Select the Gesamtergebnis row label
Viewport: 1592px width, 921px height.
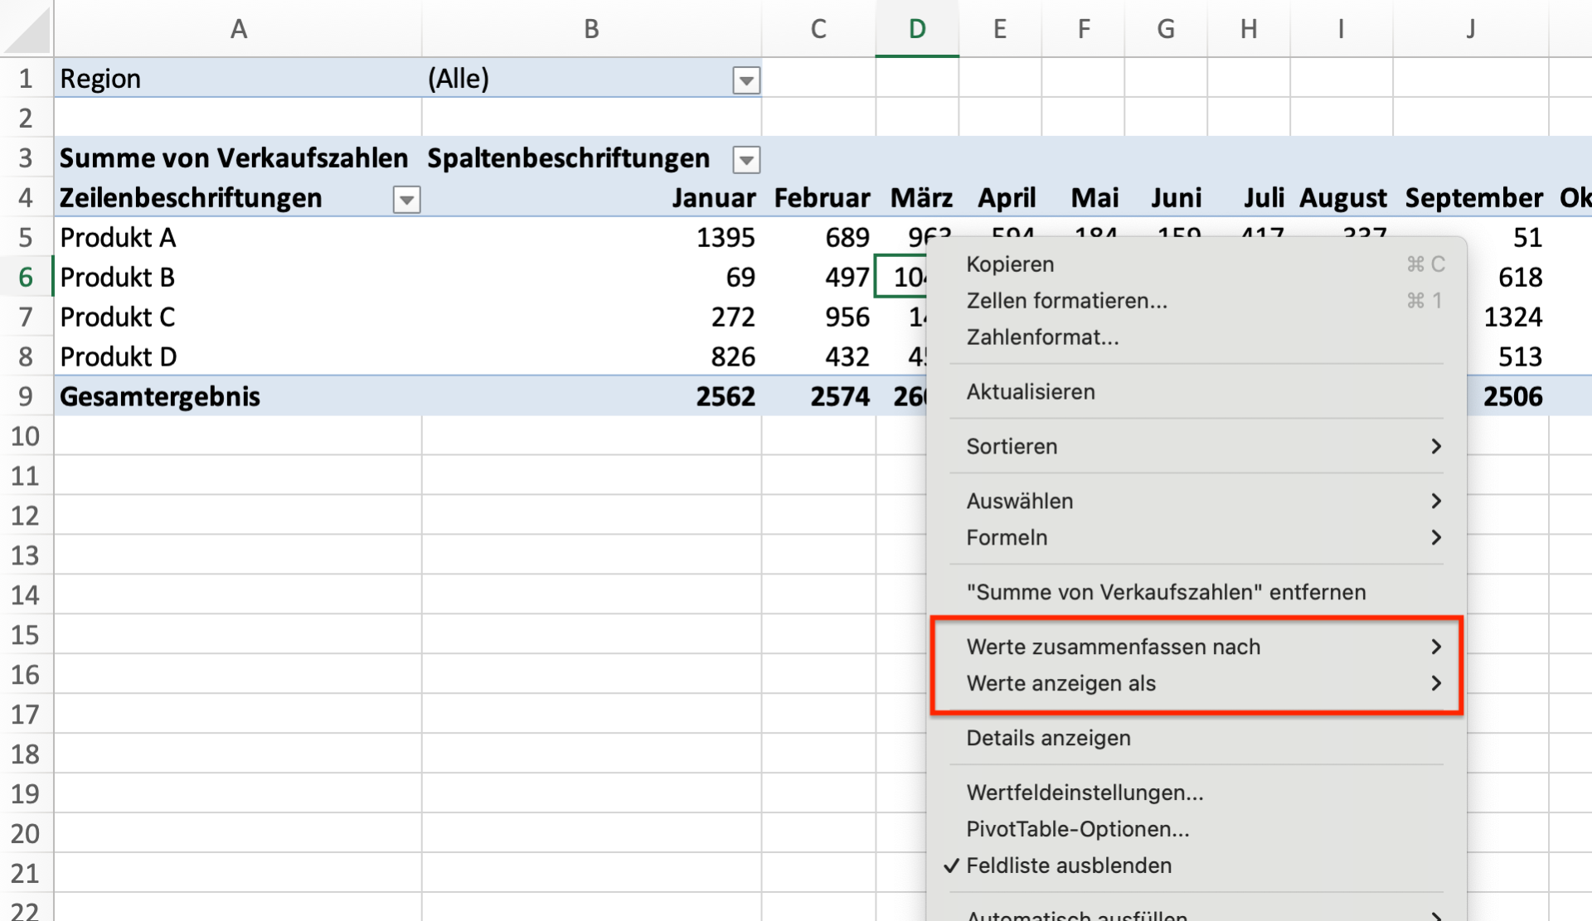(160, 396)
